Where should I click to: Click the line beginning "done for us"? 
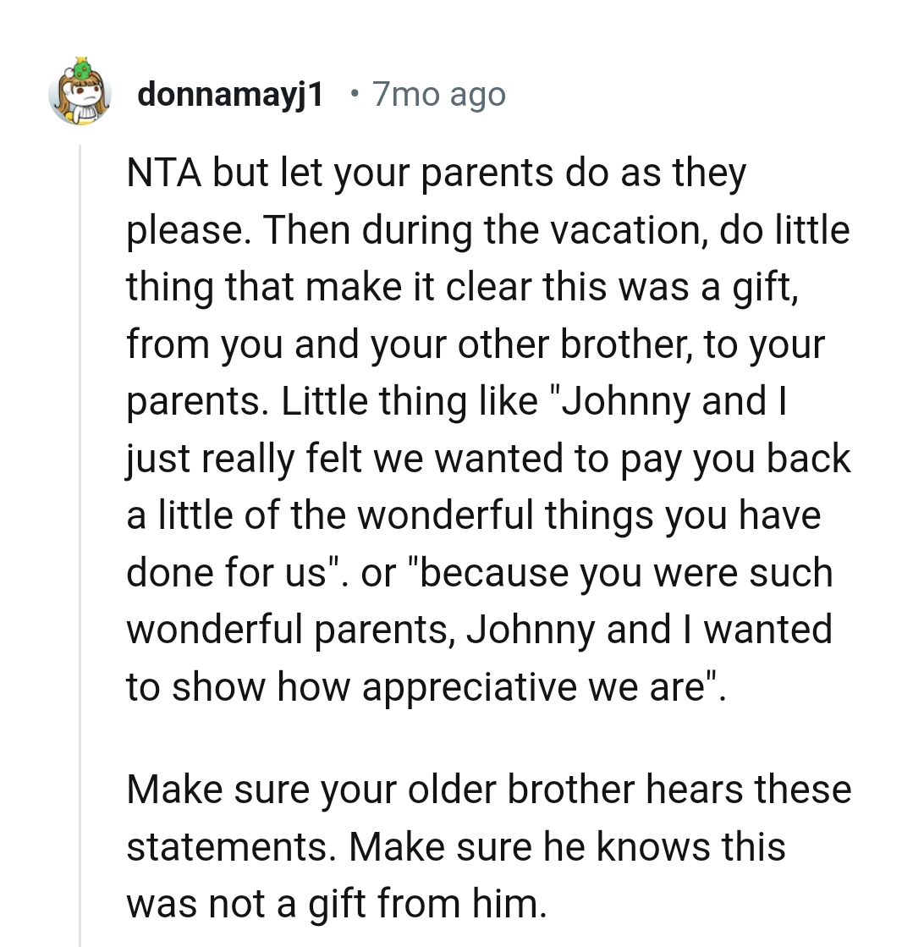(x=479, y=573)
